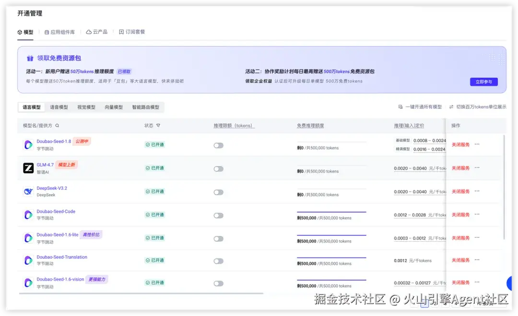The height and width of the screenshot is (316, 518).
Task: Toggle the inference limit switch for Doubao-Seed-1.8
Action: [x=219, y=145]
